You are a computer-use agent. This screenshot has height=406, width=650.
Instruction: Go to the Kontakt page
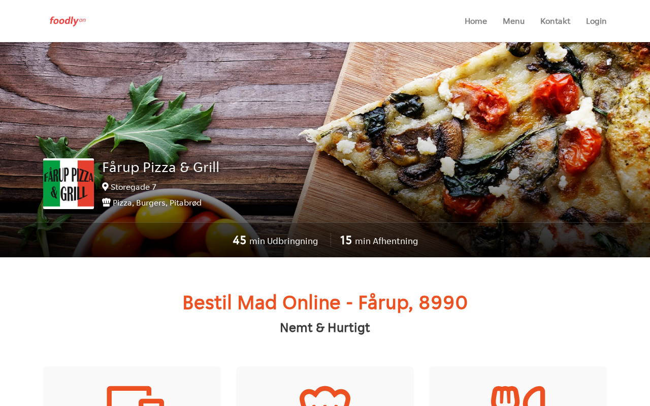pyautogui.click(x=555, y=21)
